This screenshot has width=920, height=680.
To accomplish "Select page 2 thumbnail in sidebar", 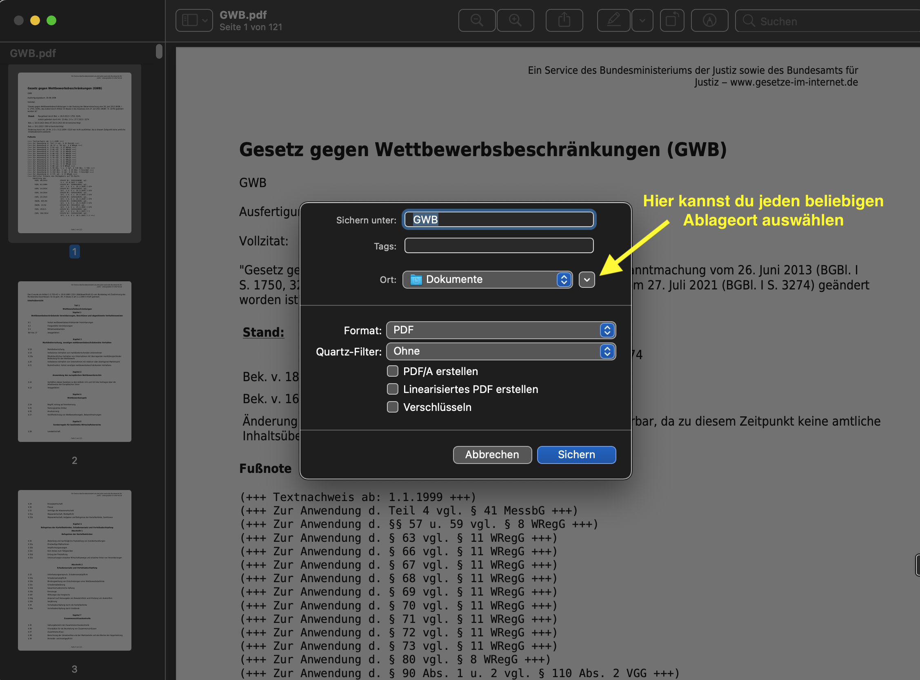I will 75,362.
